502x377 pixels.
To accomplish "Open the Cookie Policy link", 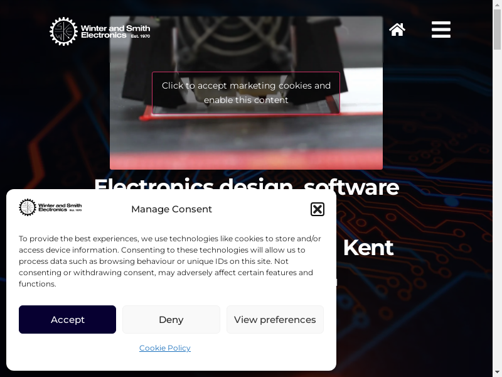I will [x=165, y=348].
